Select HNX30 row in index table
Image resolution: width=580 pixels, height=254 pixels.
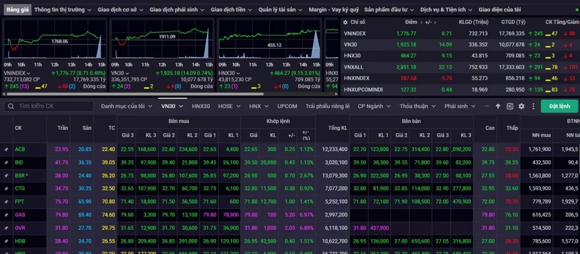pyautogui.click(x=460, y=56)
